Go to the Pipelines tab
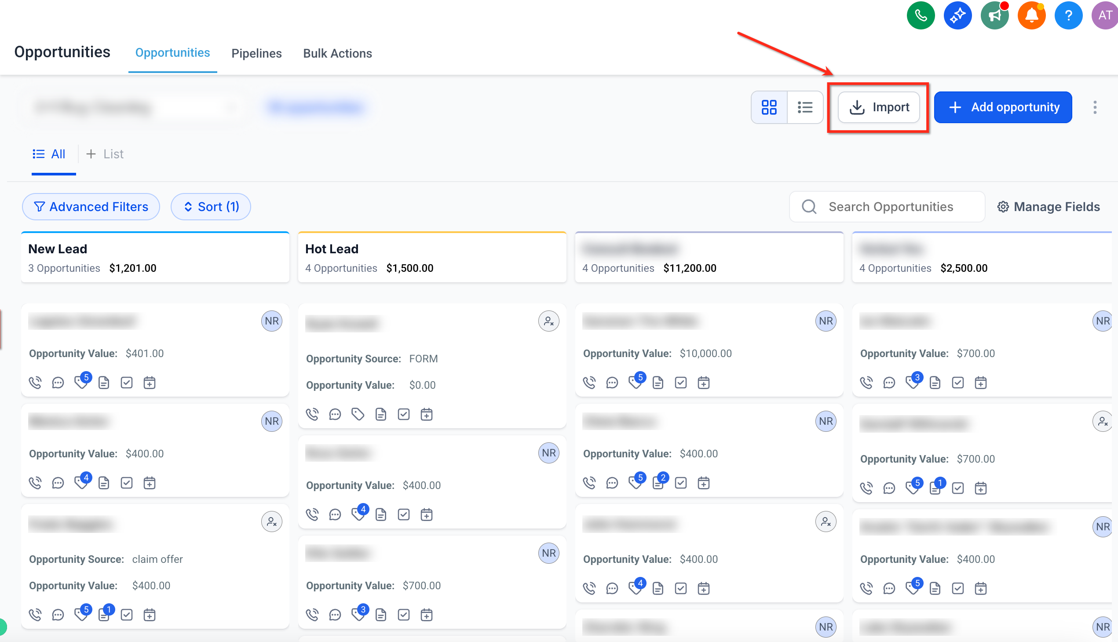Viewport: 1118px width, 642px height. point(256,53)
